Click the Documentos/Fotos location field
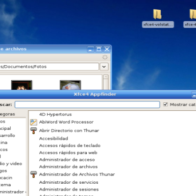The image size is (196, 196). click(49, 67)
